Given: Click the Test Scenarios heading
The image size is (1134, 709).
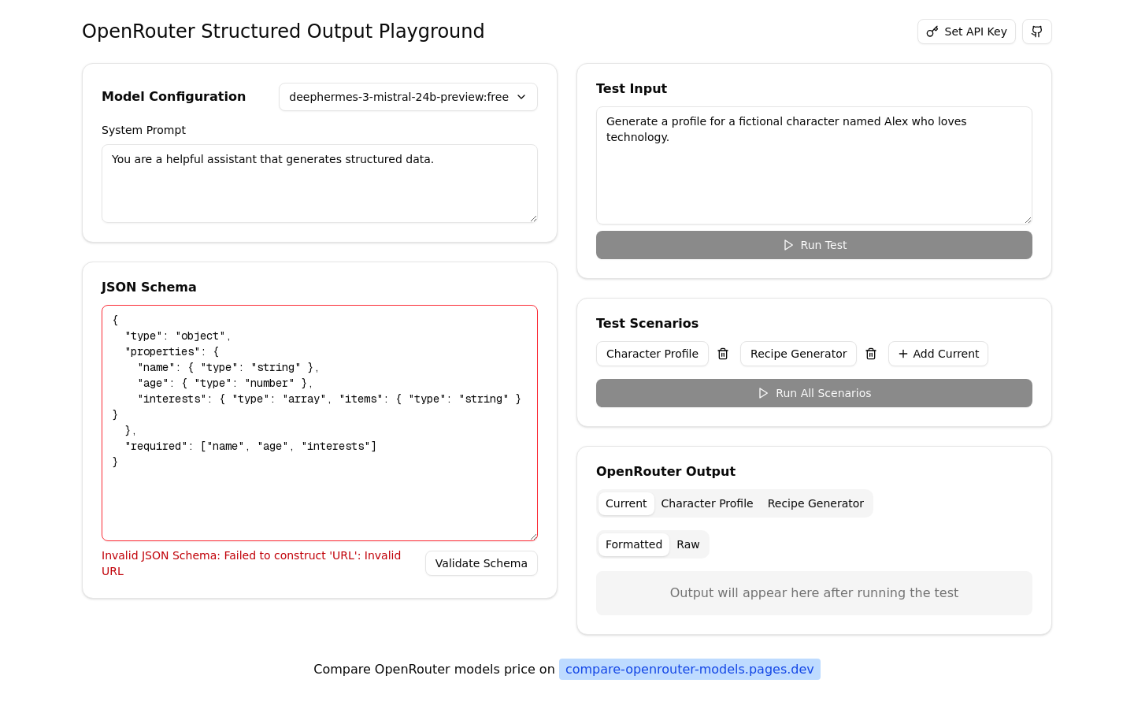Looking at the screenshot, I should pyautogui.click(x=647, y=324).
